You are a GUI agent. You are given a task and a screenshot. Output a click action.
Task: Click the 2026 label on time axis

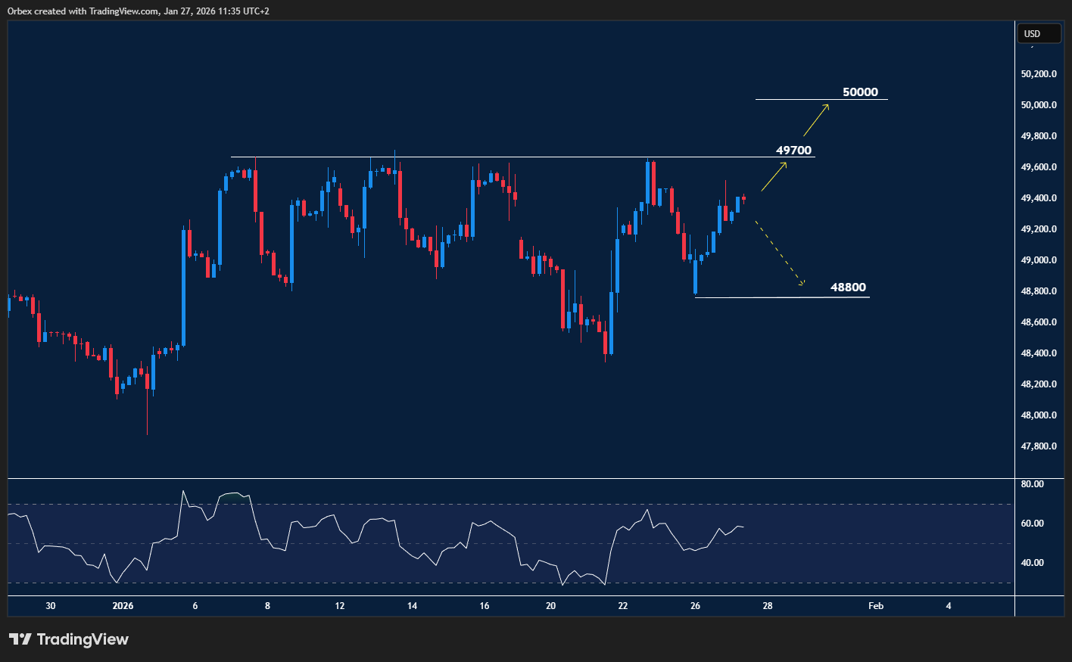123,606
